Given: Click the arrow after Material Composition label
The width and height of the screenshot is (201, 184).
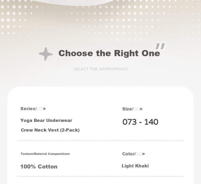Looking at the screenshot, I should [x=69, y=154].
